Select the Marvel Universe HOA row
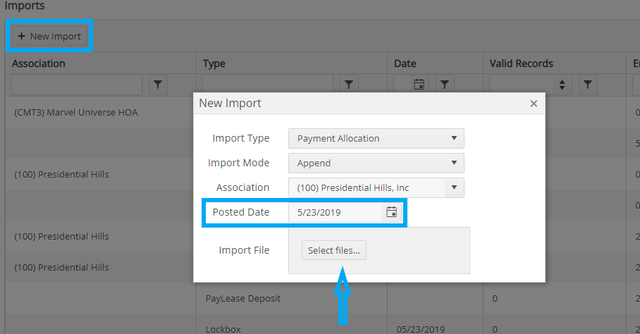 (x=76, y=113)
